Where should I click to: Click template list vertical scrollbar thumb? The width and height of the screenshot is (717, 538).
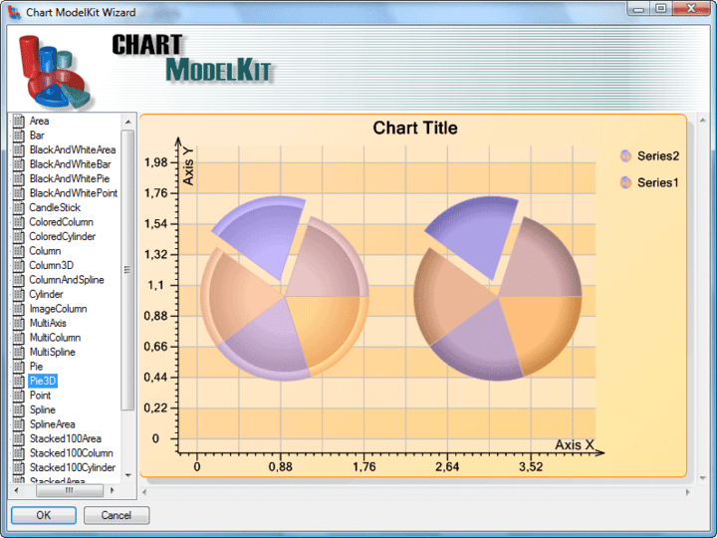point(128,270)
